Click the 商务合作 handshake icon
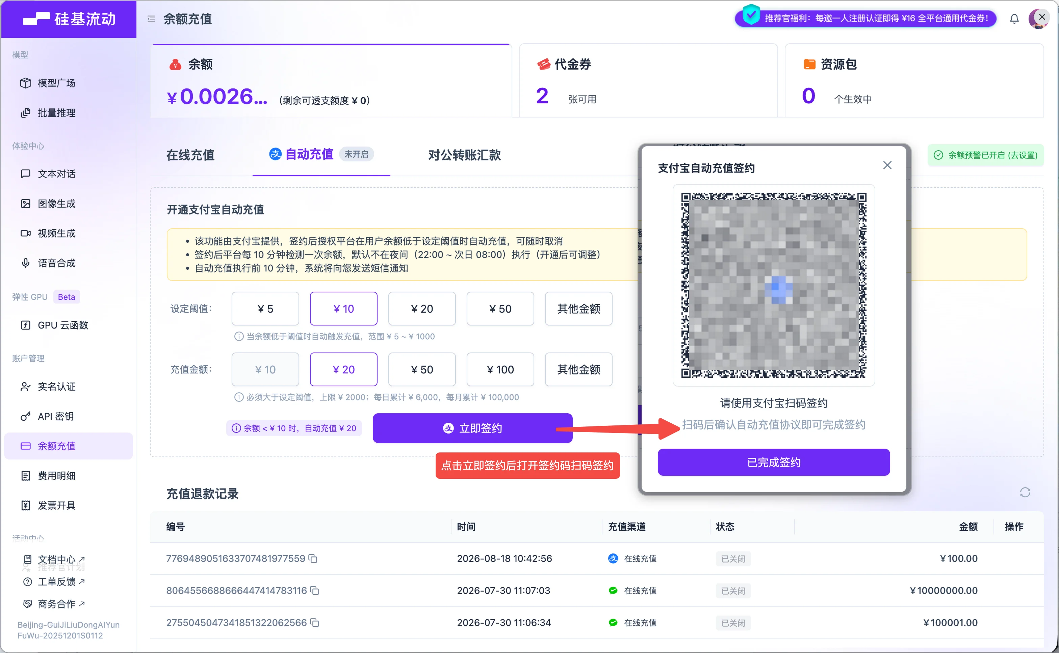Viewport: 1059px width, 653px height. [27, 604]
